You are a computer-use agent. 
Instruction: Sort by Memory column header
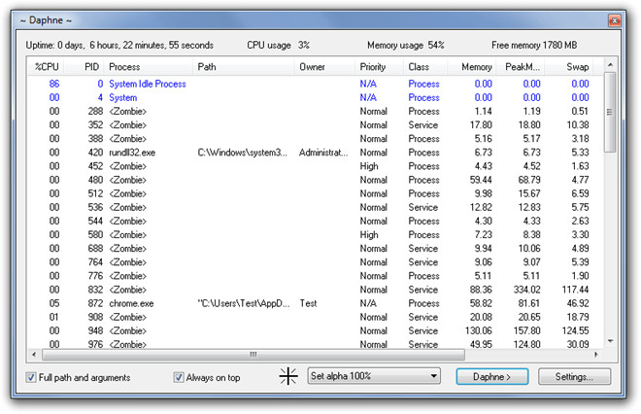pos(472,67)
